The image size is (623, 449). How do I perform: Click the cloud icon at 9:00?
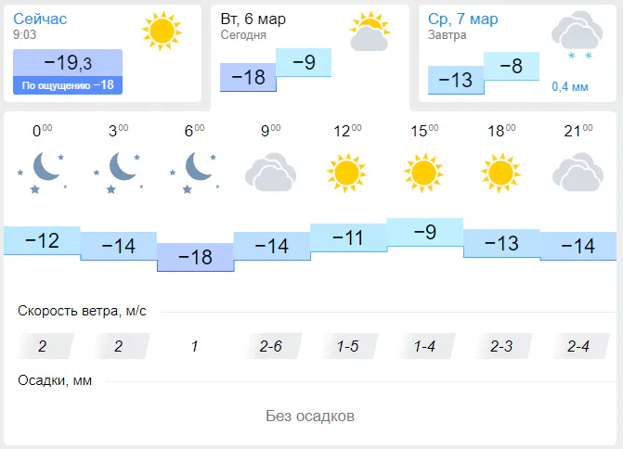[x=270, y=173]
